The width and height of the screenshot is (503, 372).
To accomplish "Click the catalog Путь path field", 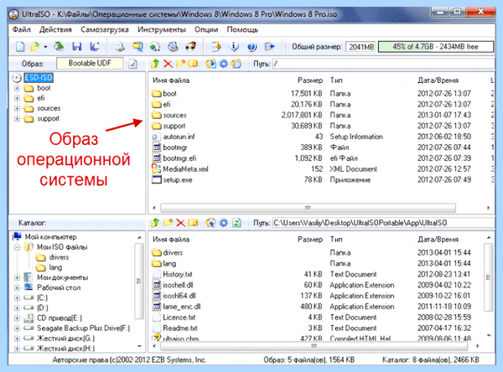I will pos(383,223).
